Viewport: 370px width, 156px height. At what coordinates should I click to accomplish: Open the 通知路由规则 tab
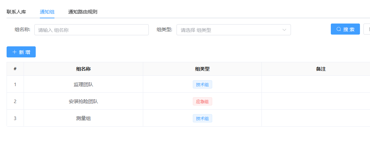83,12
